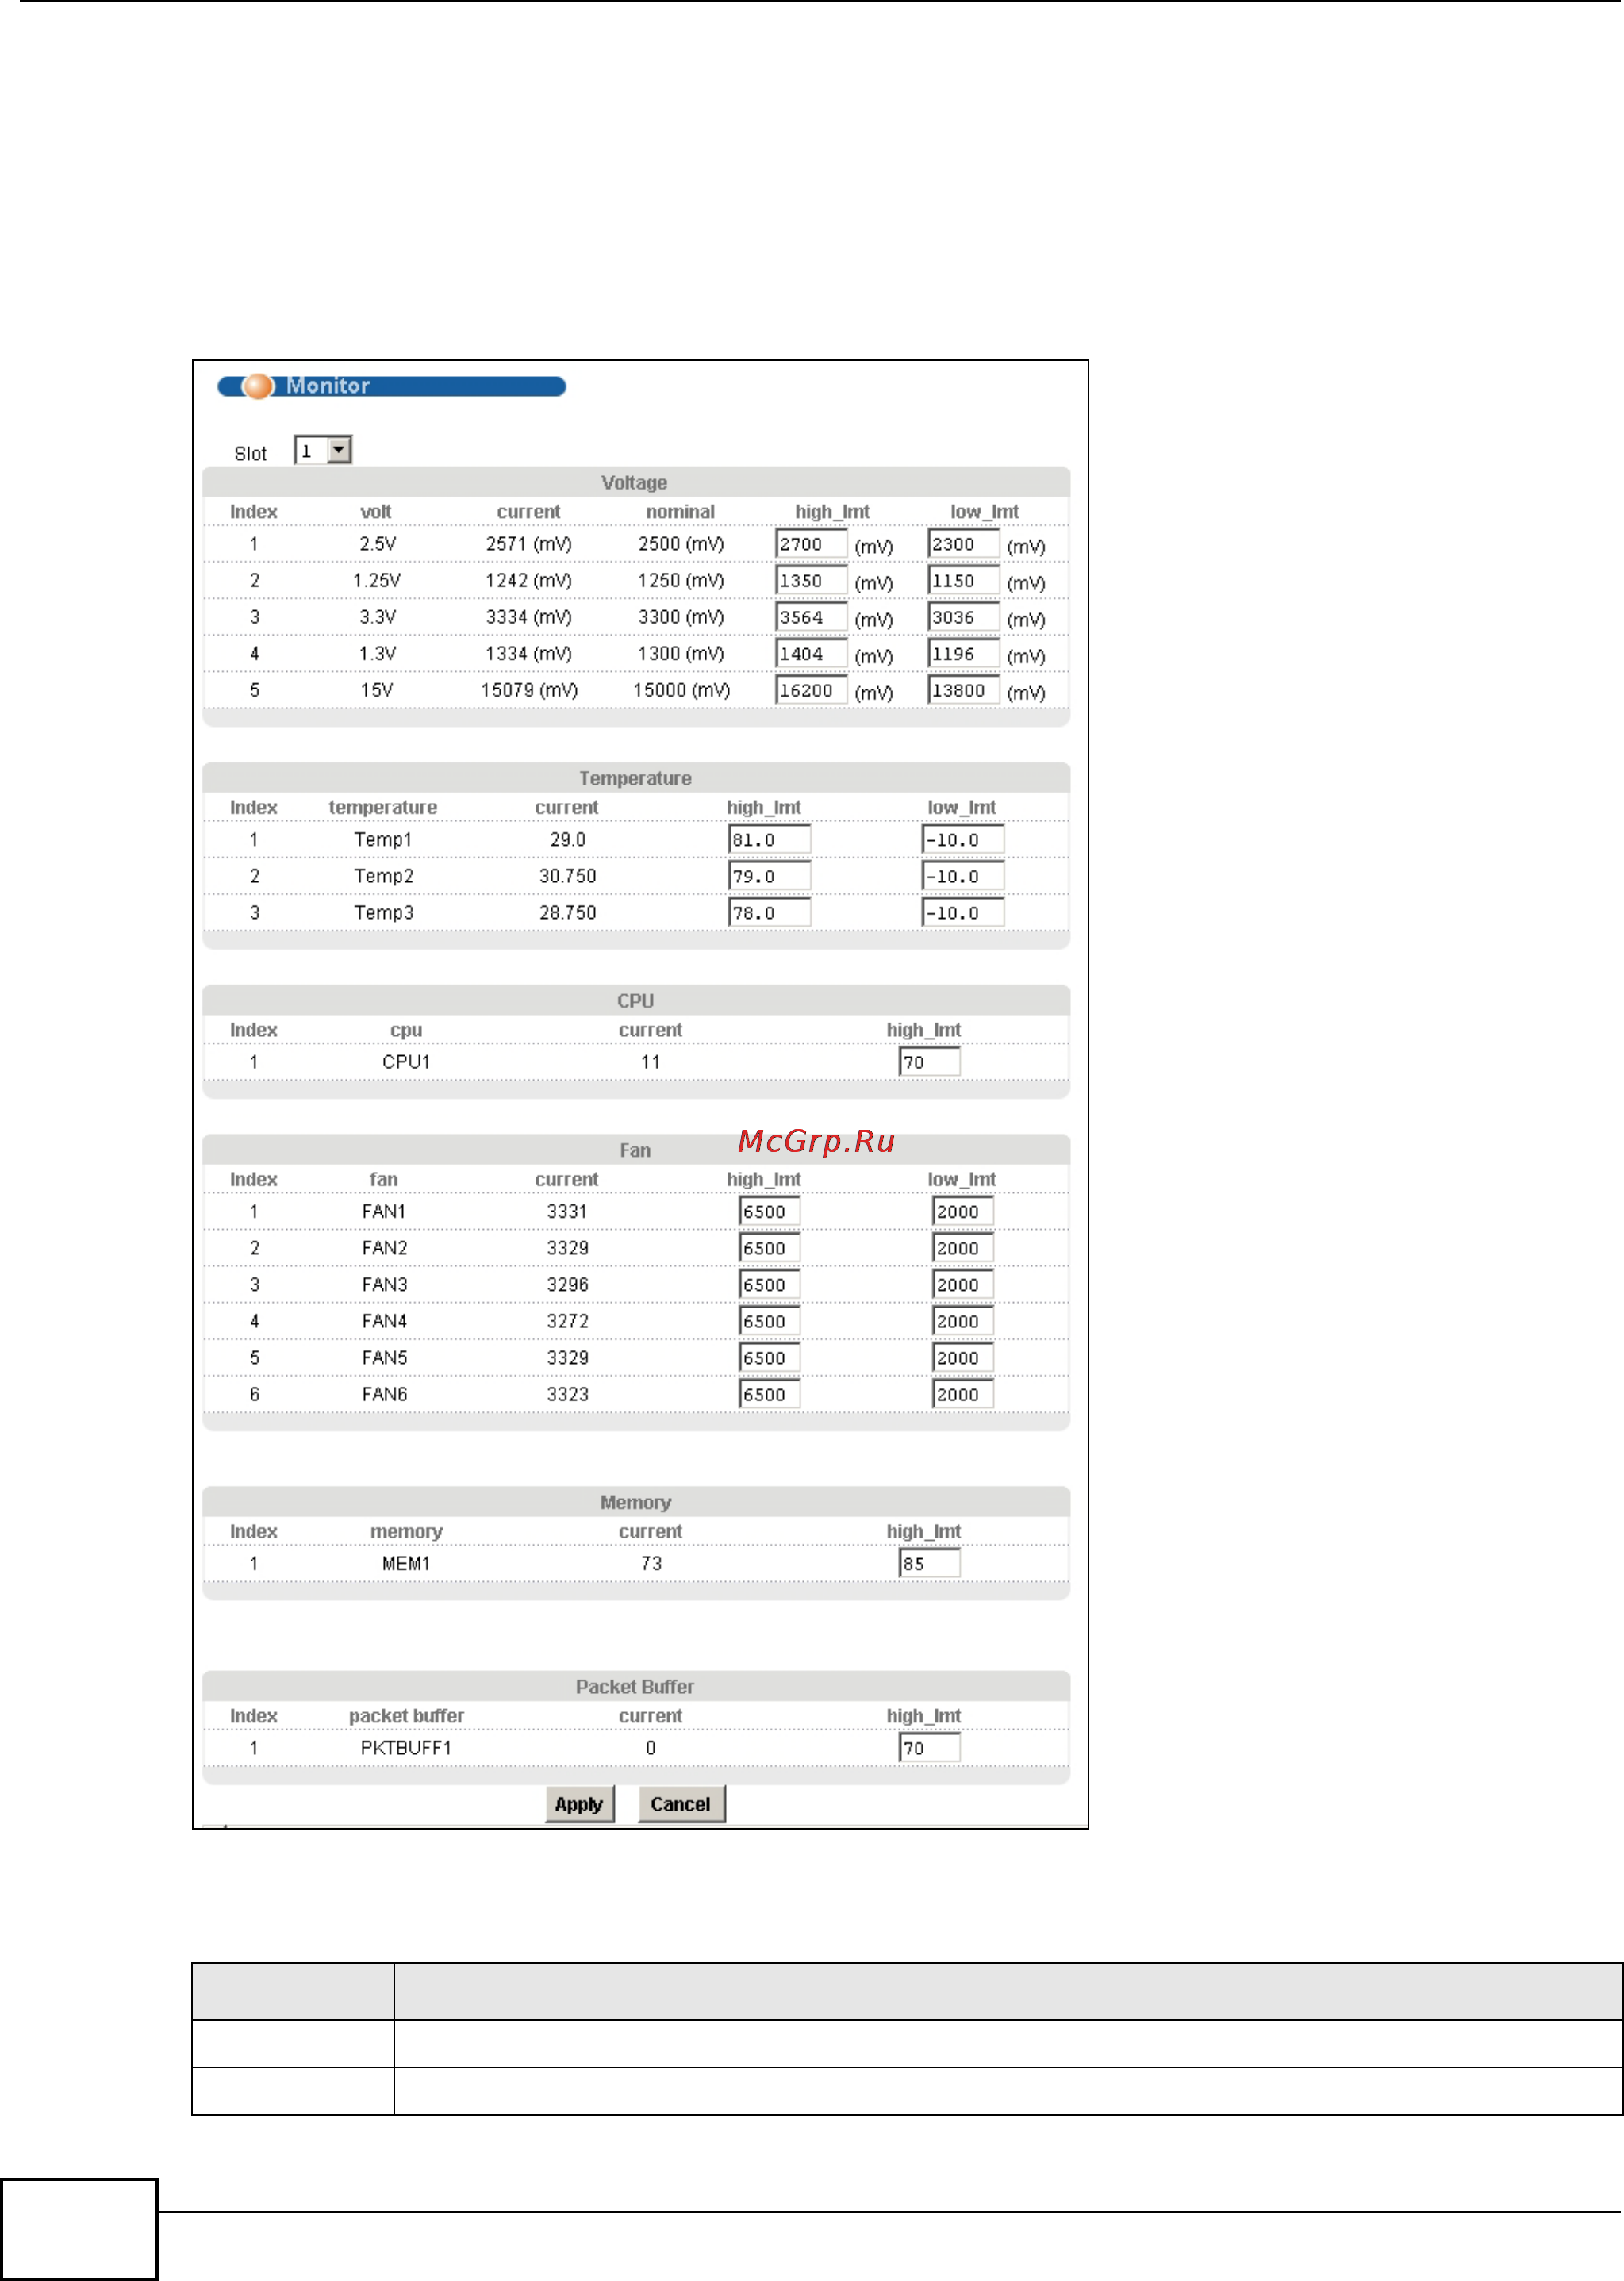The width and height of the screenshot is (1624, 2281).
Task: Click the Temp1 high limit field
Action: 769,840
